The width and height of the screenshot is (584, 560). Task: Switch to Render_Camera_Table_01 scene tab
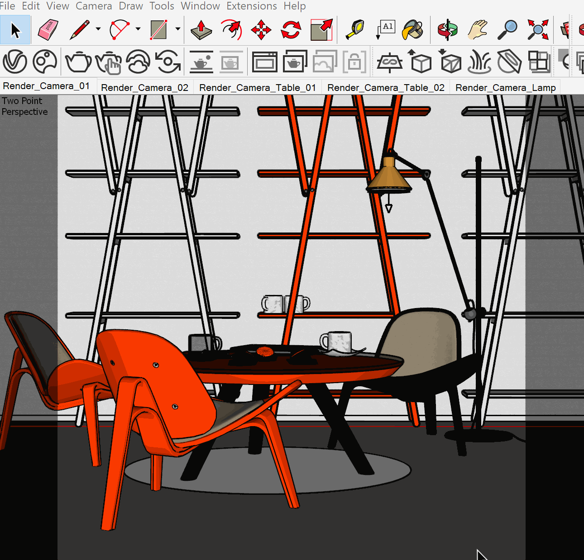click(x=258, y=88)
